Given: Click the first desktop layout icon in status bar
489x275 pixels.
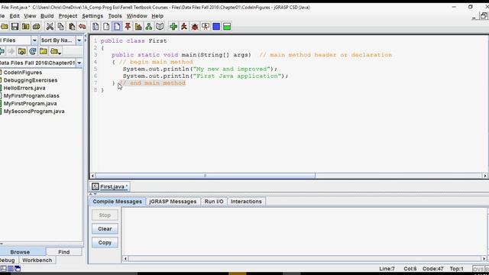Looking at the screenshot, I should (x=3, y=268).
